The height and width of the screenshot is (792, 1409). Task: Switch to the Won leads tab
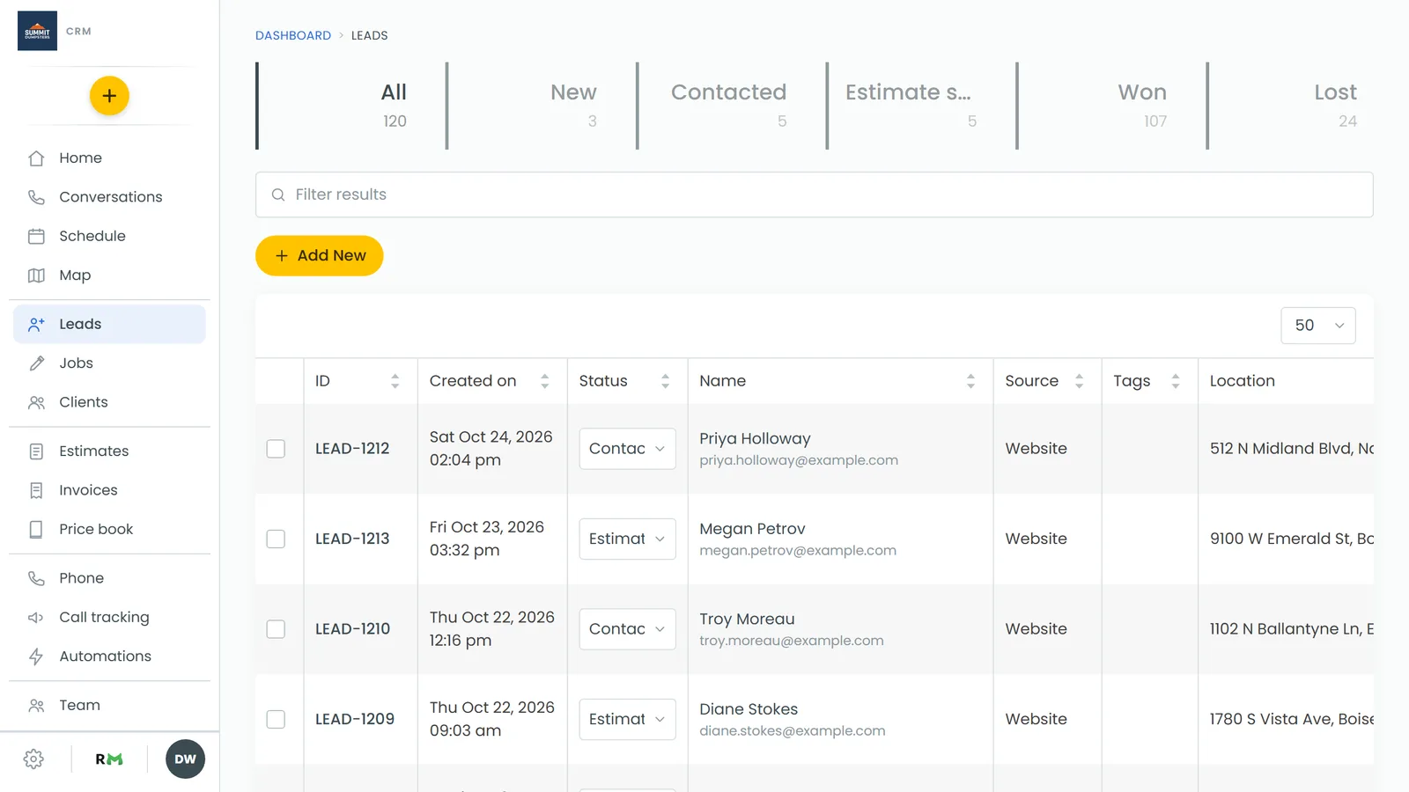[1111, 106]
